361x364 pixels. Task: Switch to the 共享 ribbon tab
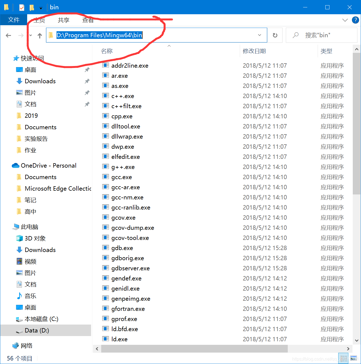click(64, 20)
